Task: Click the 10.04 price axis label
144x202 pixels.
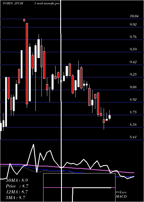Action: 134,16
